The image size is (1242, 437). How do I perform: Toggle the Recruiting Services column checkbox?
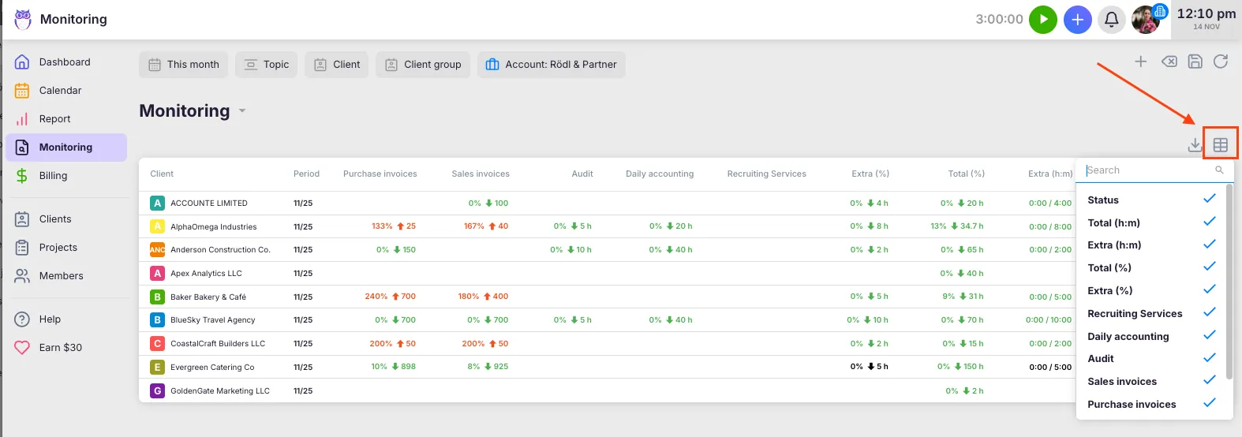[1209, 313]
